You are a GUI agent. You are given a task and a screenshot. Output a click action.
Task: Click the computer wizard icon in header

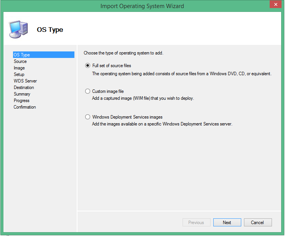18,28
